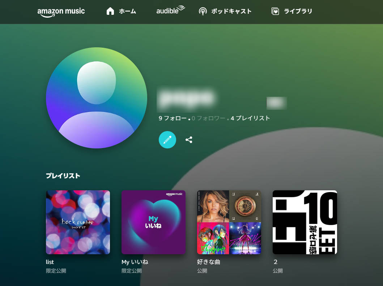Click the playlist title "list"
The width and height of the screenshot is (383, 286).
[x=50, y=262]
